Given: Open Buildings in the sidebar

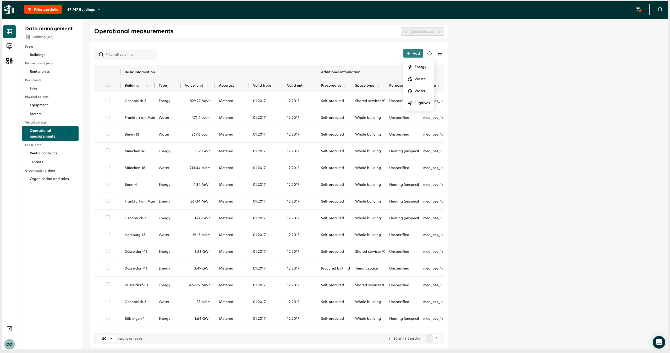Looking at the screenshot, I should (x=37, y=55).
